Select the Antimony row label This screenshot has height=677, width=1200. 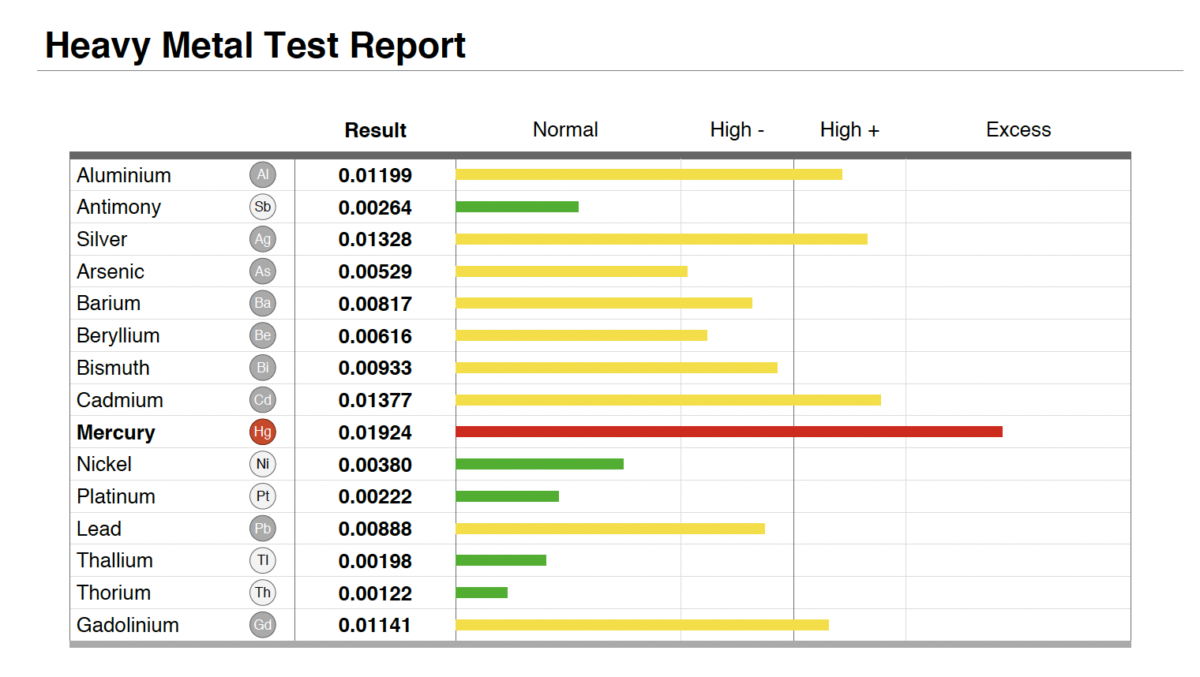(118, 208)
